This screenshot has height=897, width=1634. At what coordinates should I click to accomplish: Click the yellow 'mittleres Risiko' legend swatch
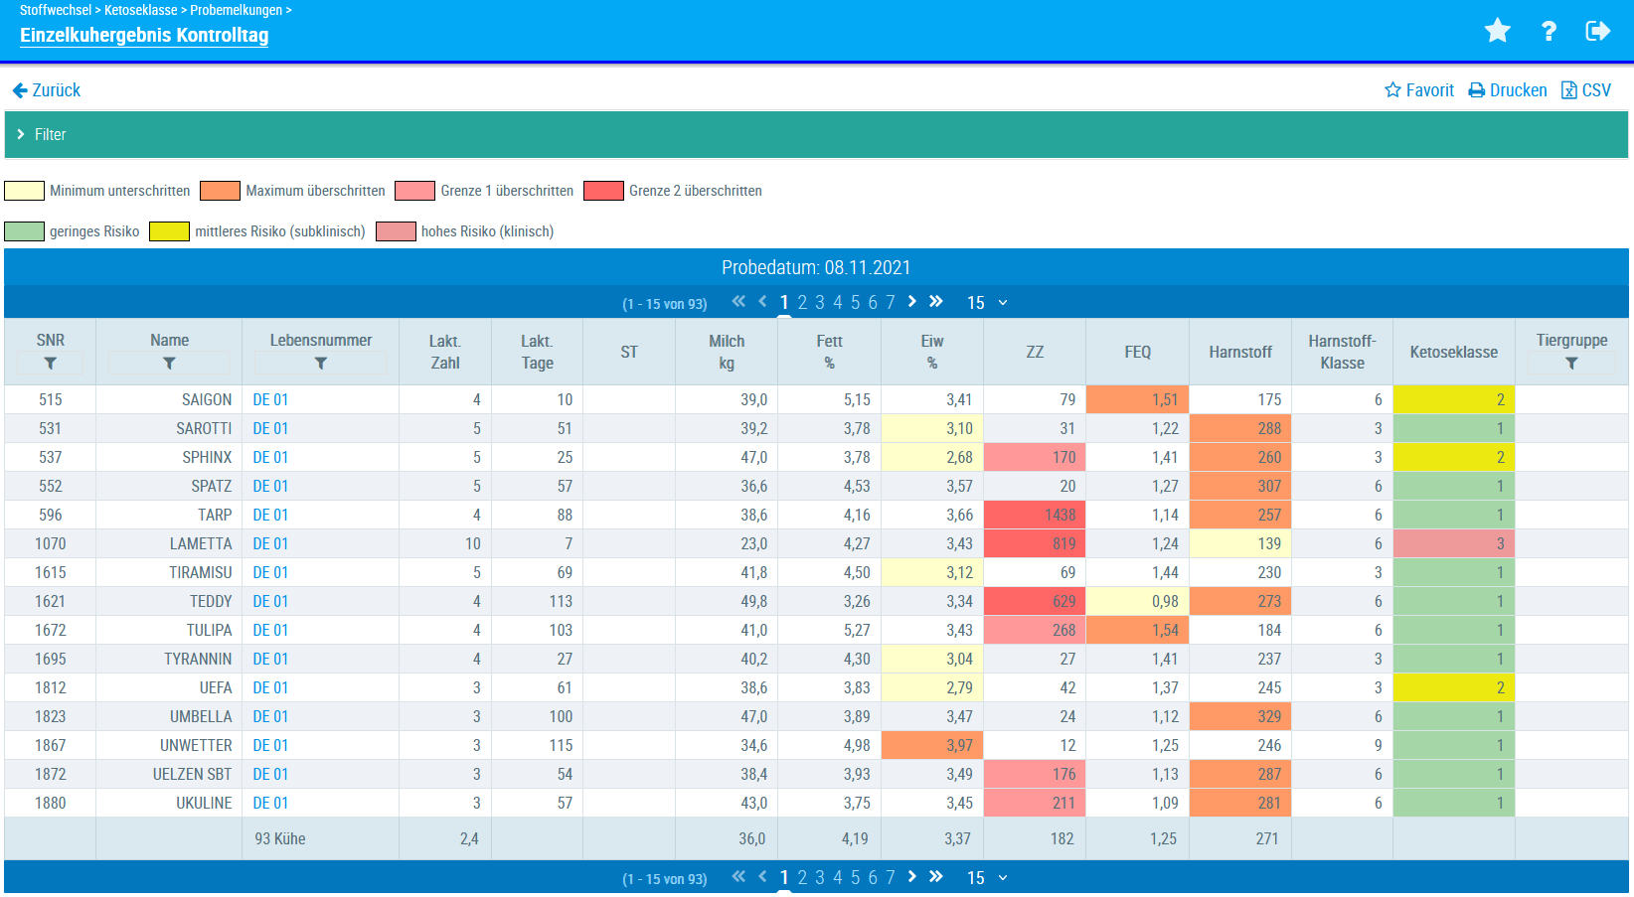[x=169, y=231]
